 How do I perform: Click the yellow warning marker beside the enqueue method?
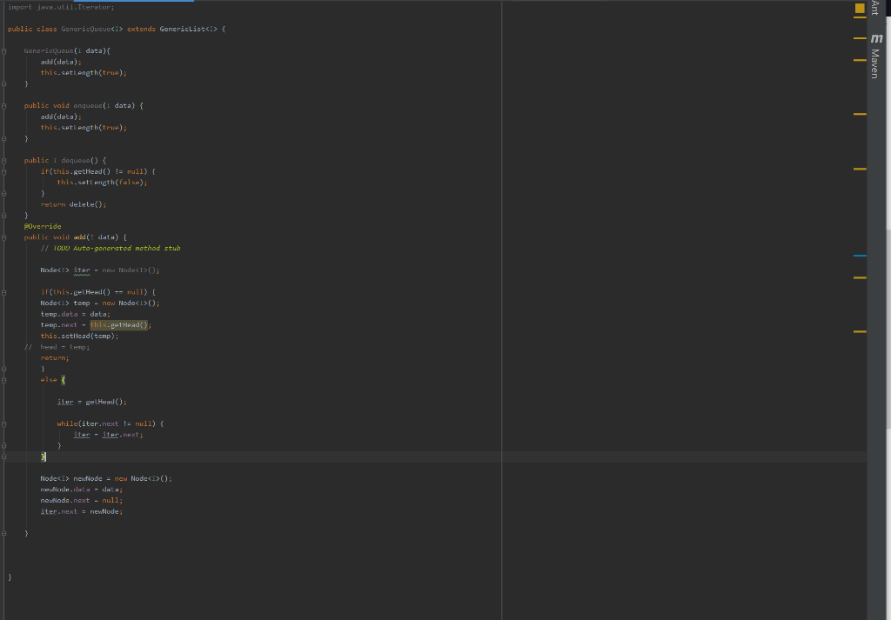[x=860, y=113]
